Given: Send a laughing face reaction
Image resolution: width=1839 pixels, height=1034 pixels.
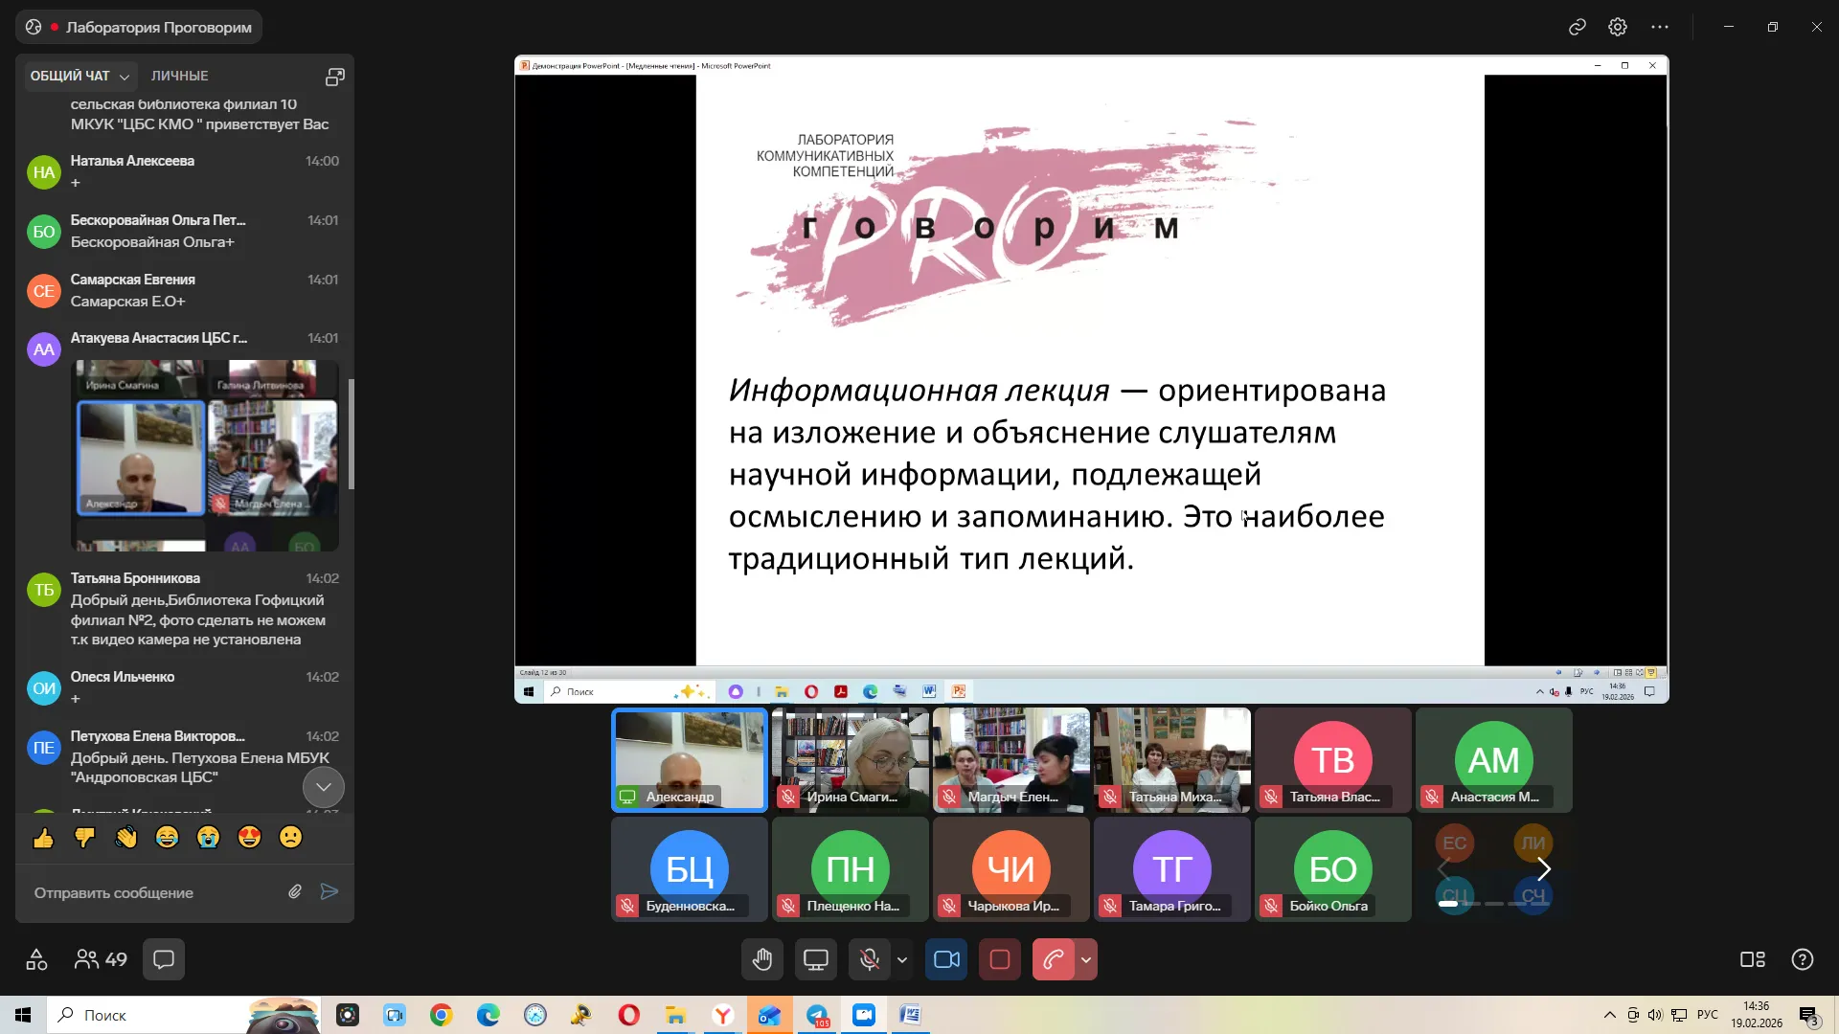Looking at the screenshot, I should [167, 839].
